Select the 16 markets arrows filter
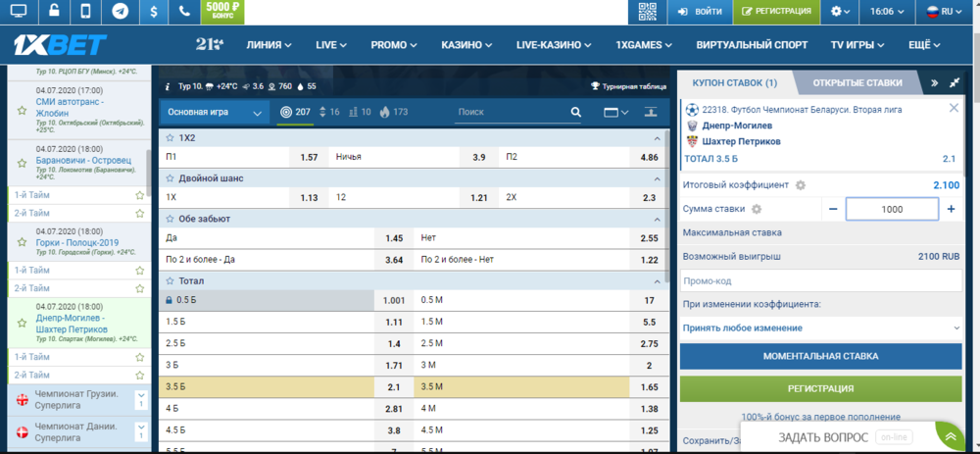The height and width of the screenshot is (454, 980). 329,113
